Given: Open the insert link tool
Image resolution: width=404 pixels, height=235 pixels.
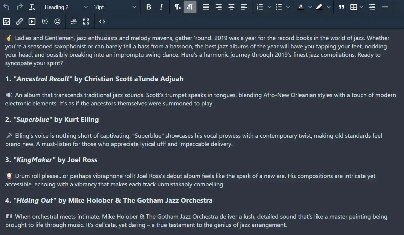Looking at the screenshot, I should (x=19, y=21).
